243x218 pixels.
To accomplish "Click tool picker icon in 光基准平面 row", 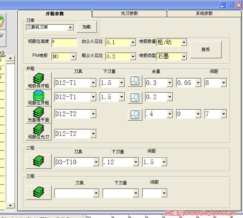I will (135, 115).
